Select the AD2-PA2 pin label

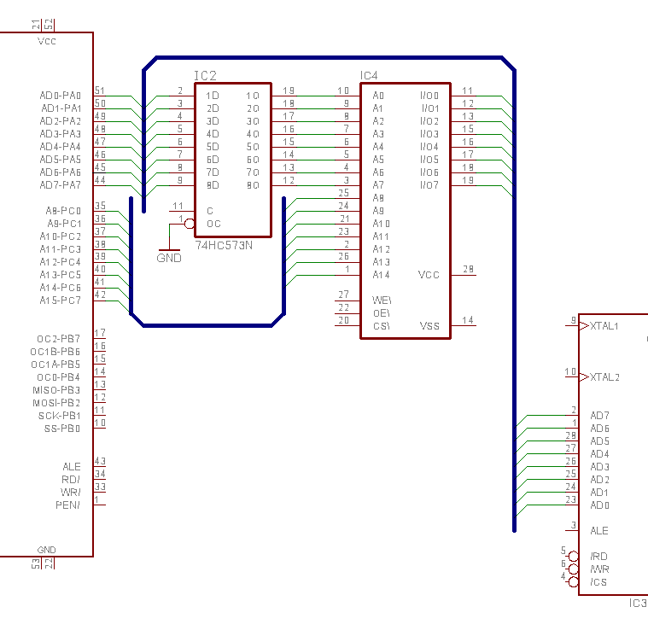point(61,121)
